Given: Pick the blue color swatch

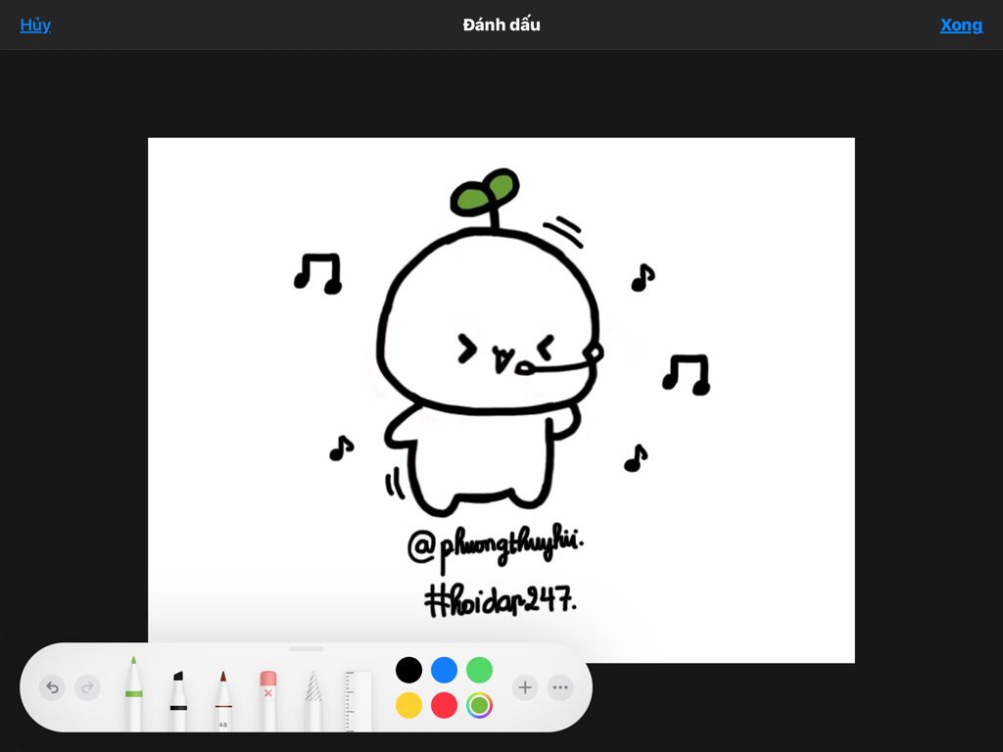Looking at the screenshot, I should coord(444,670).
